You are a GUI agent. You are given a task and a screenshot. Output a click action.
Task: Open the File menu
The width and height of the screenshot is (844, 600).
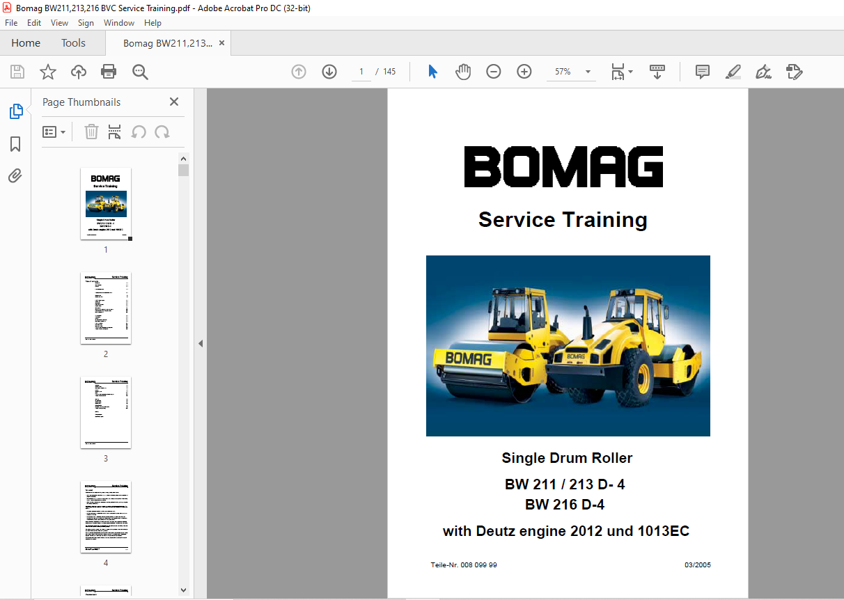[11, 23]
